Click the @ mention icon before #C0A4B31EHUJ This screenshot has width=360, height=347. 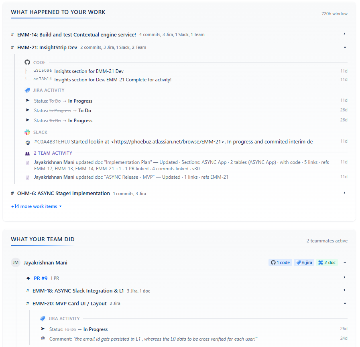[27, 141]
